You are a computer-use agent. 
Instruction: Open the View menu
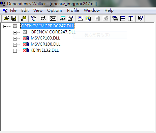38,10
